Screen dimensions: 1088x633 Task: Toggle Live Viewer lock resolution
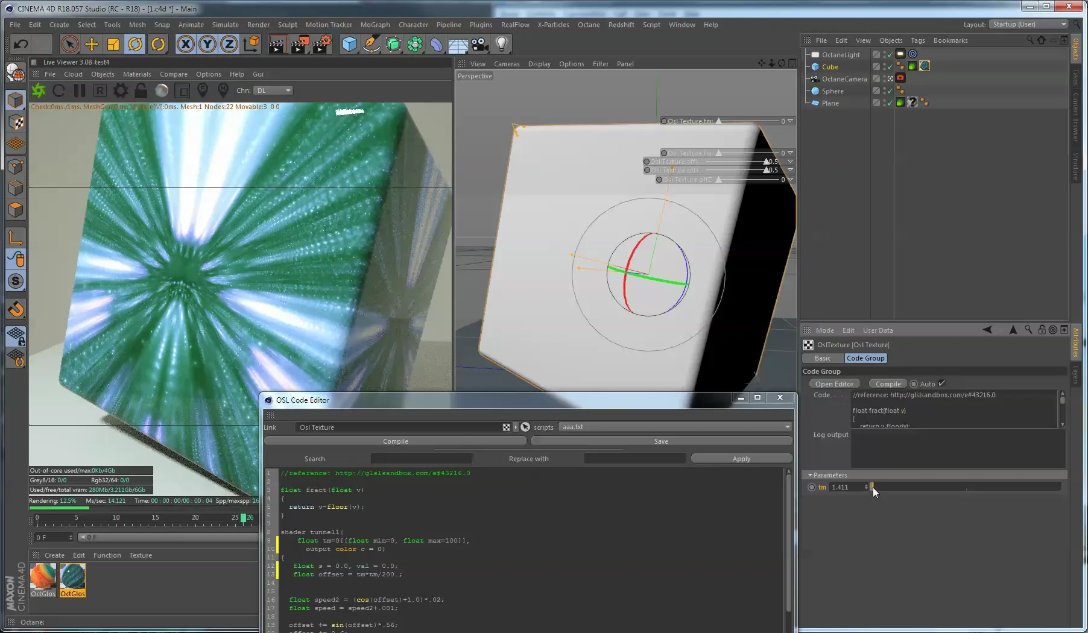click(x=141, y=90)
